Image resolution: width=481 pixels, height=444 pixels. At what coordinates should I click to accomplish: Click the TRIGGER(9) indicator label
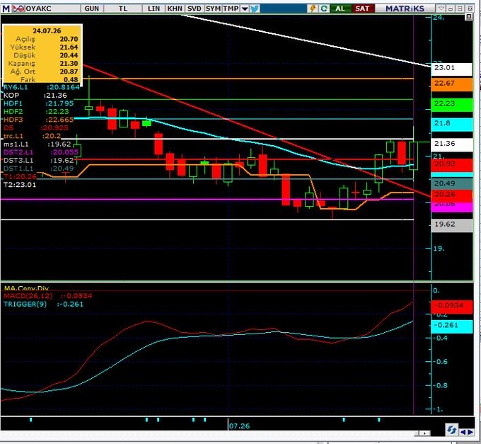[x=25, y=304]
